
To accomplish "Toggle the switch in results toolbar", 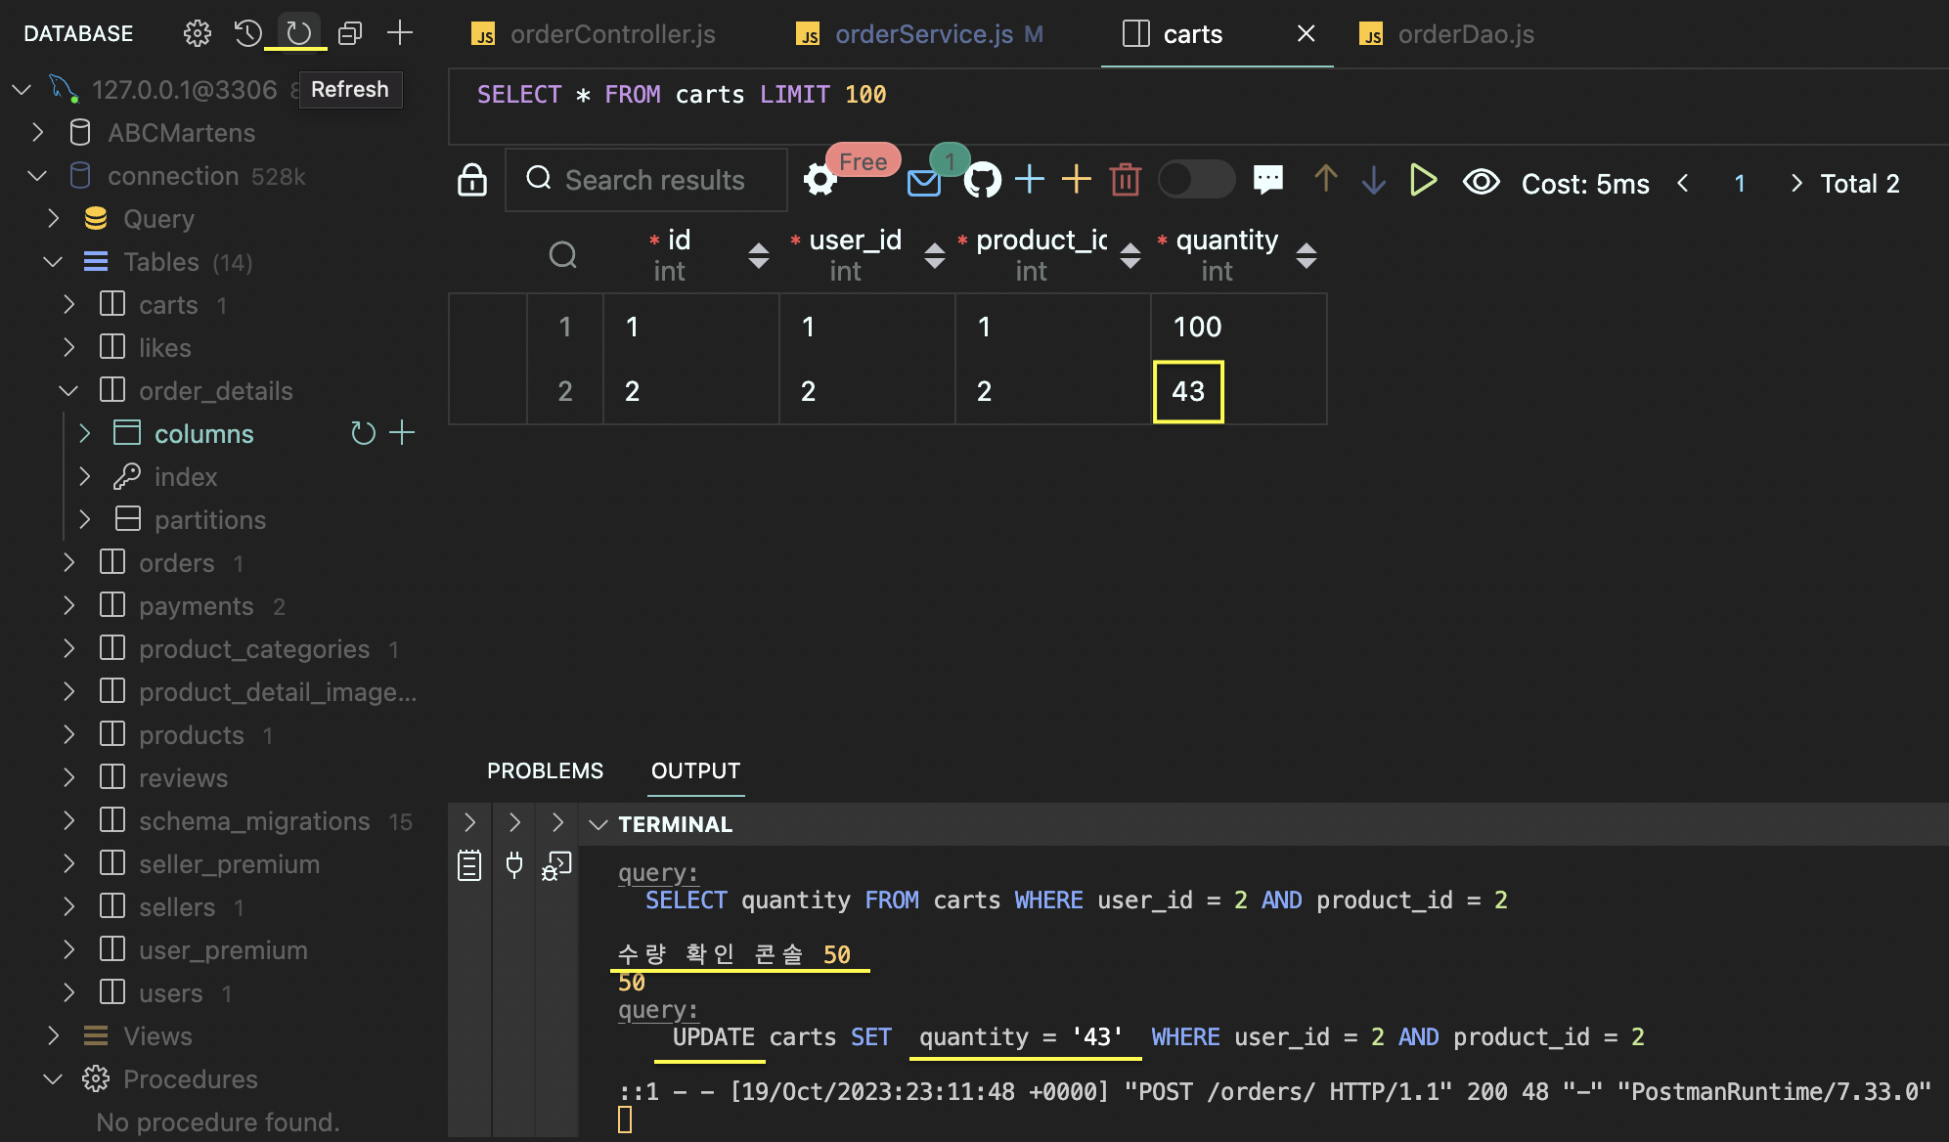I will 1195,180.
